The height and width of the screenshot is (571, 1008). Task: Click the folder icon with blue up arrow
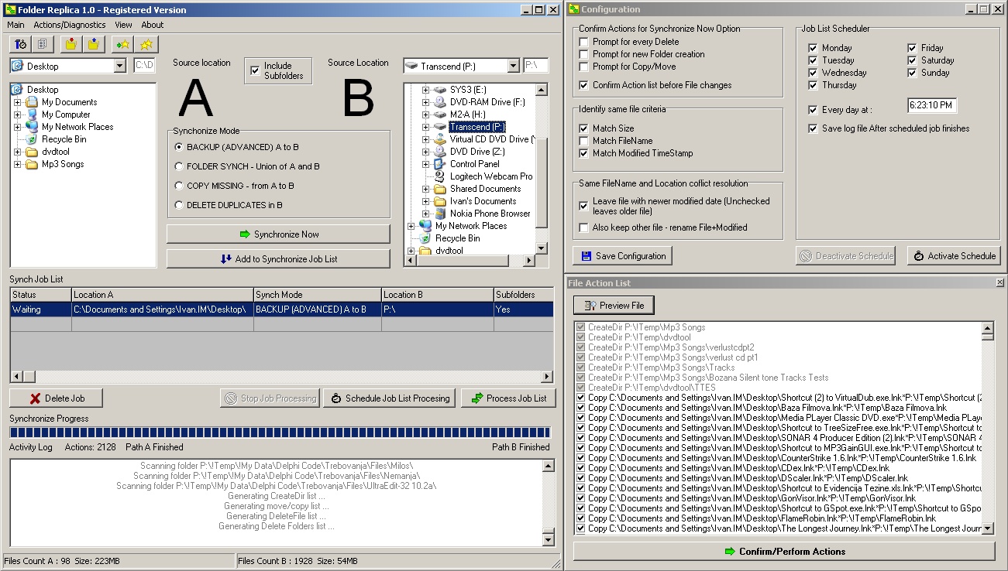pos(93,44)
